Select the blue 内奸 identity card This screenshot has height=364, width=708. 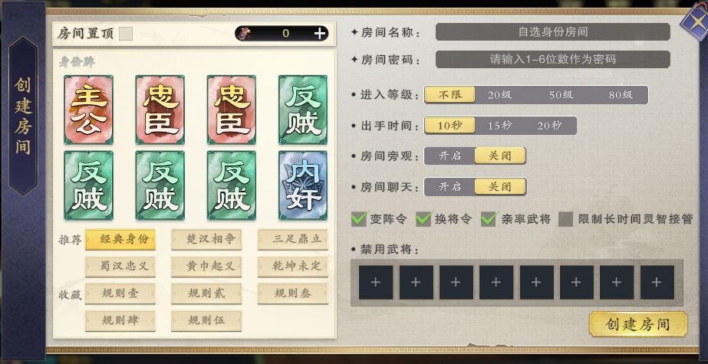(303, 185)
